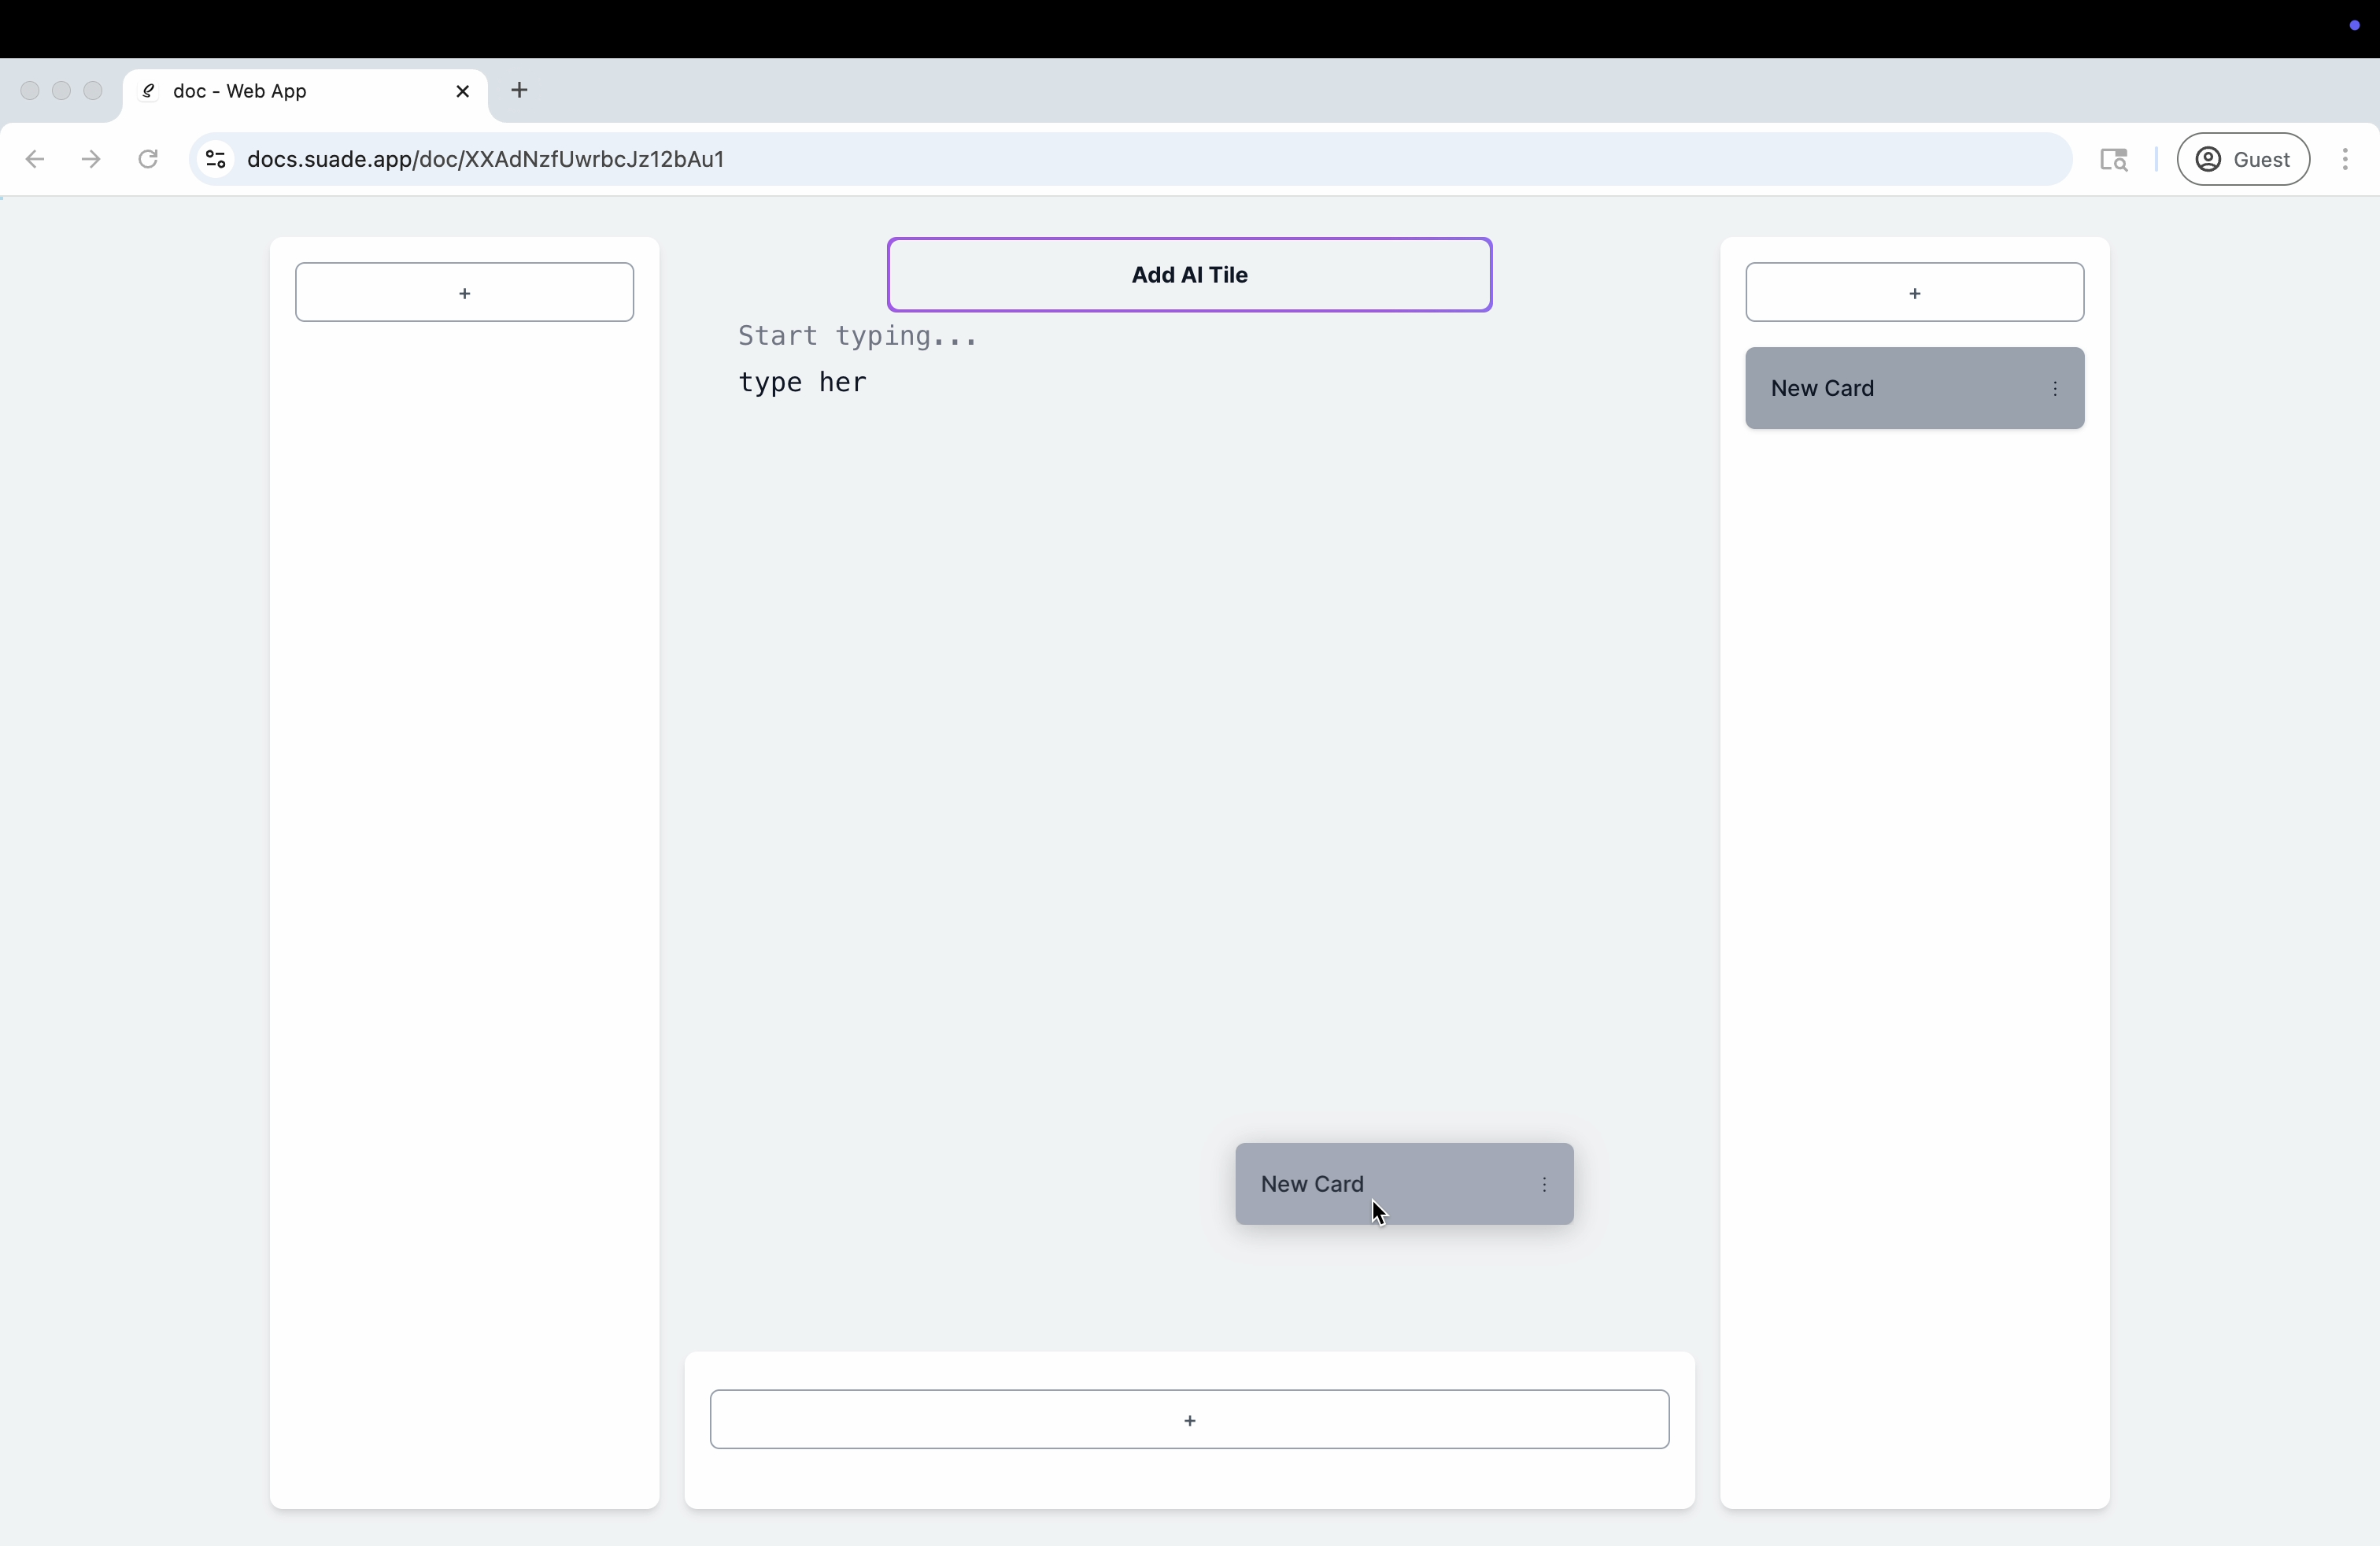
Task: Click the 'type her' text line
Action: 802,382
